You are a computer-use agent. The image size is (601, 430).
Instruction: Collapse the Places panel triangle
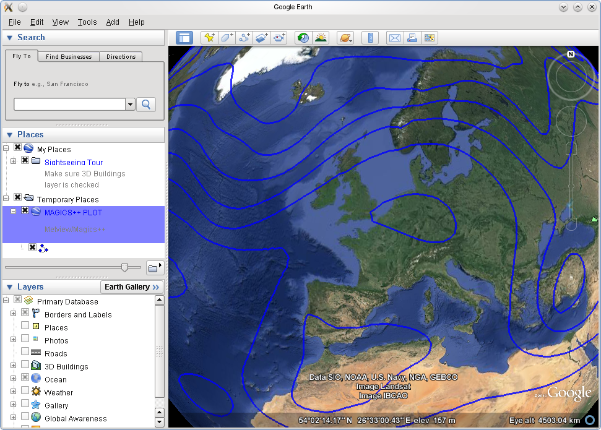coord(9,135)
